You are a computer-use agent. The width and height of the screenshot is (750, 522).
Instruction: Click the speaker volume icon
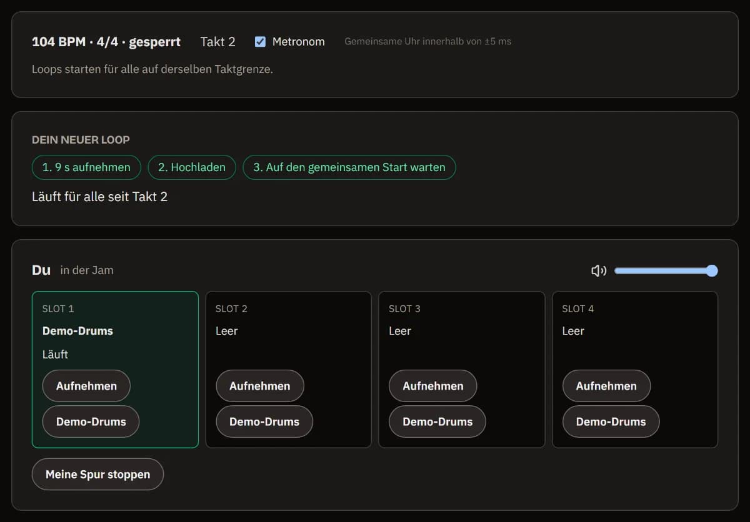pyautogui.click(x=599, y=270)
